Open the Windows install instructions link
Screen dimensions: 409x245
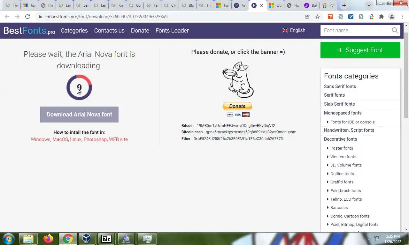pos(41,139)
